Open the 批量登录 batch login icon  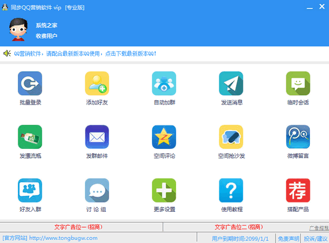(x=30, y=83)
